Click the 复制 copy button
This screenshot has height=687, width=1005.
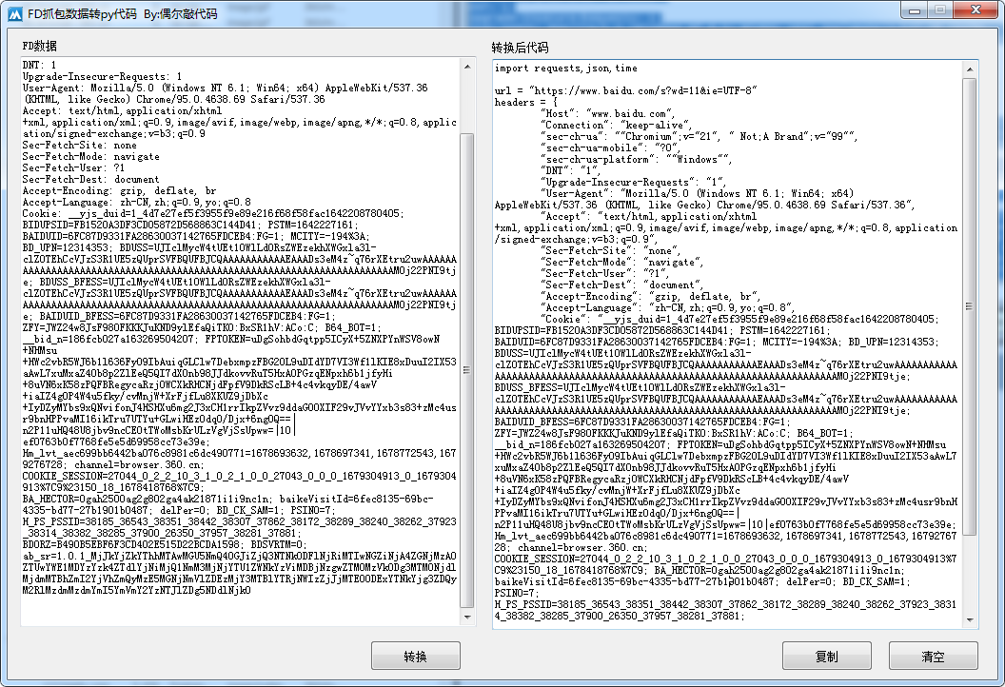pos(826,656)
